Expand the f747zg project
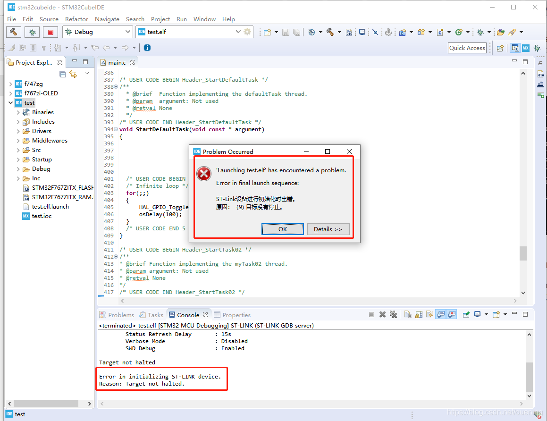The width and height of the screenshot is (547, 421). [x=10, y=84]
